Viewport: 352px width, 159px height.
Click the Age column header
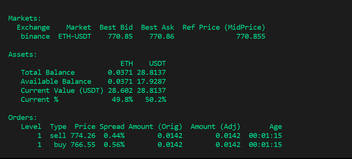275,127
